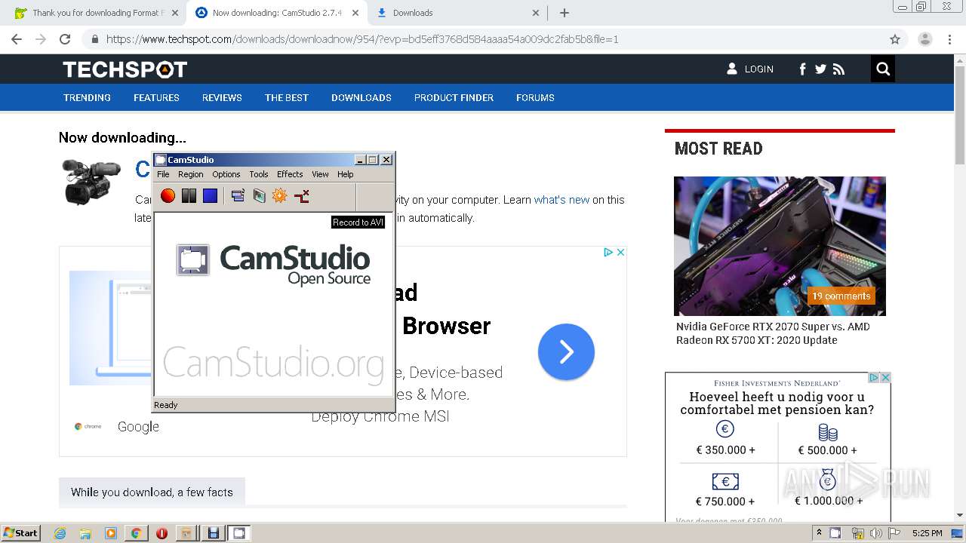Screen dimensions: 966x543
Task: Open the RTX 2070 Super article thumbnail
Action: tap(780, 246)
